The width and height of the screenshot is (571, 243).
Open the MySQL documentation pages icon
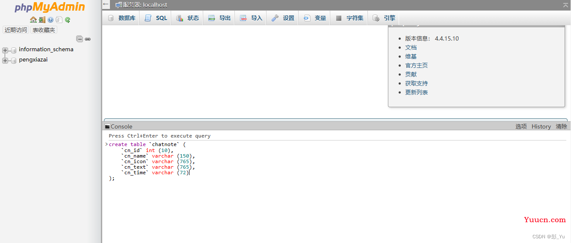pyautogui.click(x=59, y=20)
